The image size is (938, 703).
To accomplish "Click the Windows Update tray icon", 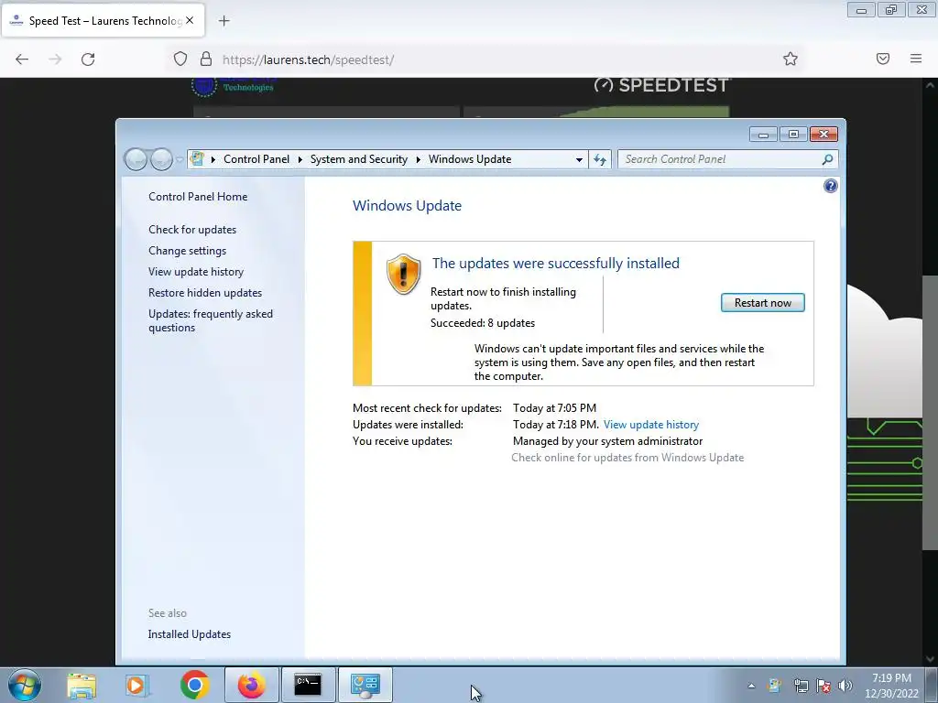I will 775,686.
